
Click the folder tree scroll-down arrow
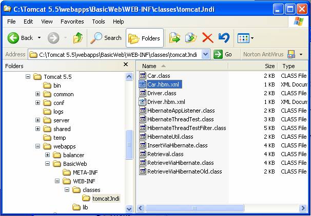pos(129,208)
